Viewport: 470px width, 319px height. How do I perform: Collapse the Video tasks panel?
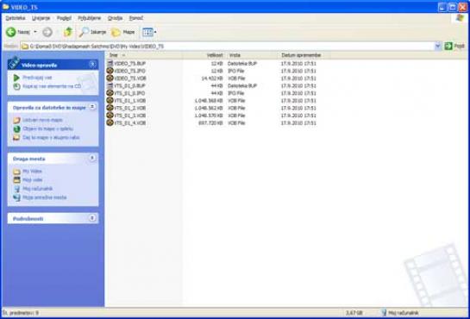click(x=92, y=64)
